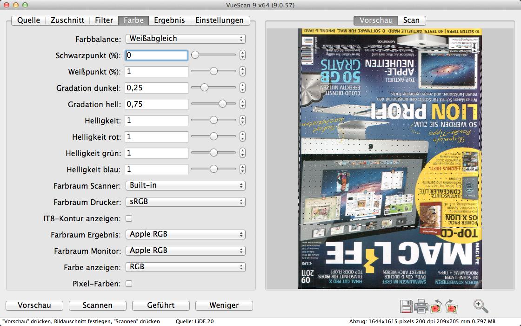This screenshot has width=521, height=326.
Task: Click the Weniger button
Action: 224,306
